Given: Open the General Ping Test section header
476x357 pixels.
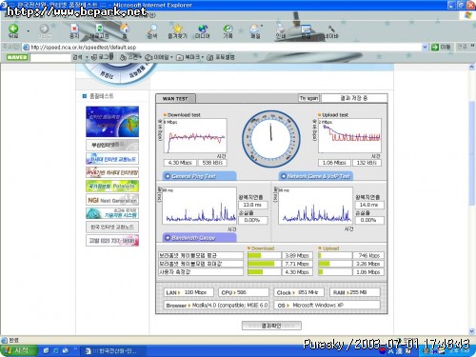Looking at the screenshot, I should click(200, 176).
